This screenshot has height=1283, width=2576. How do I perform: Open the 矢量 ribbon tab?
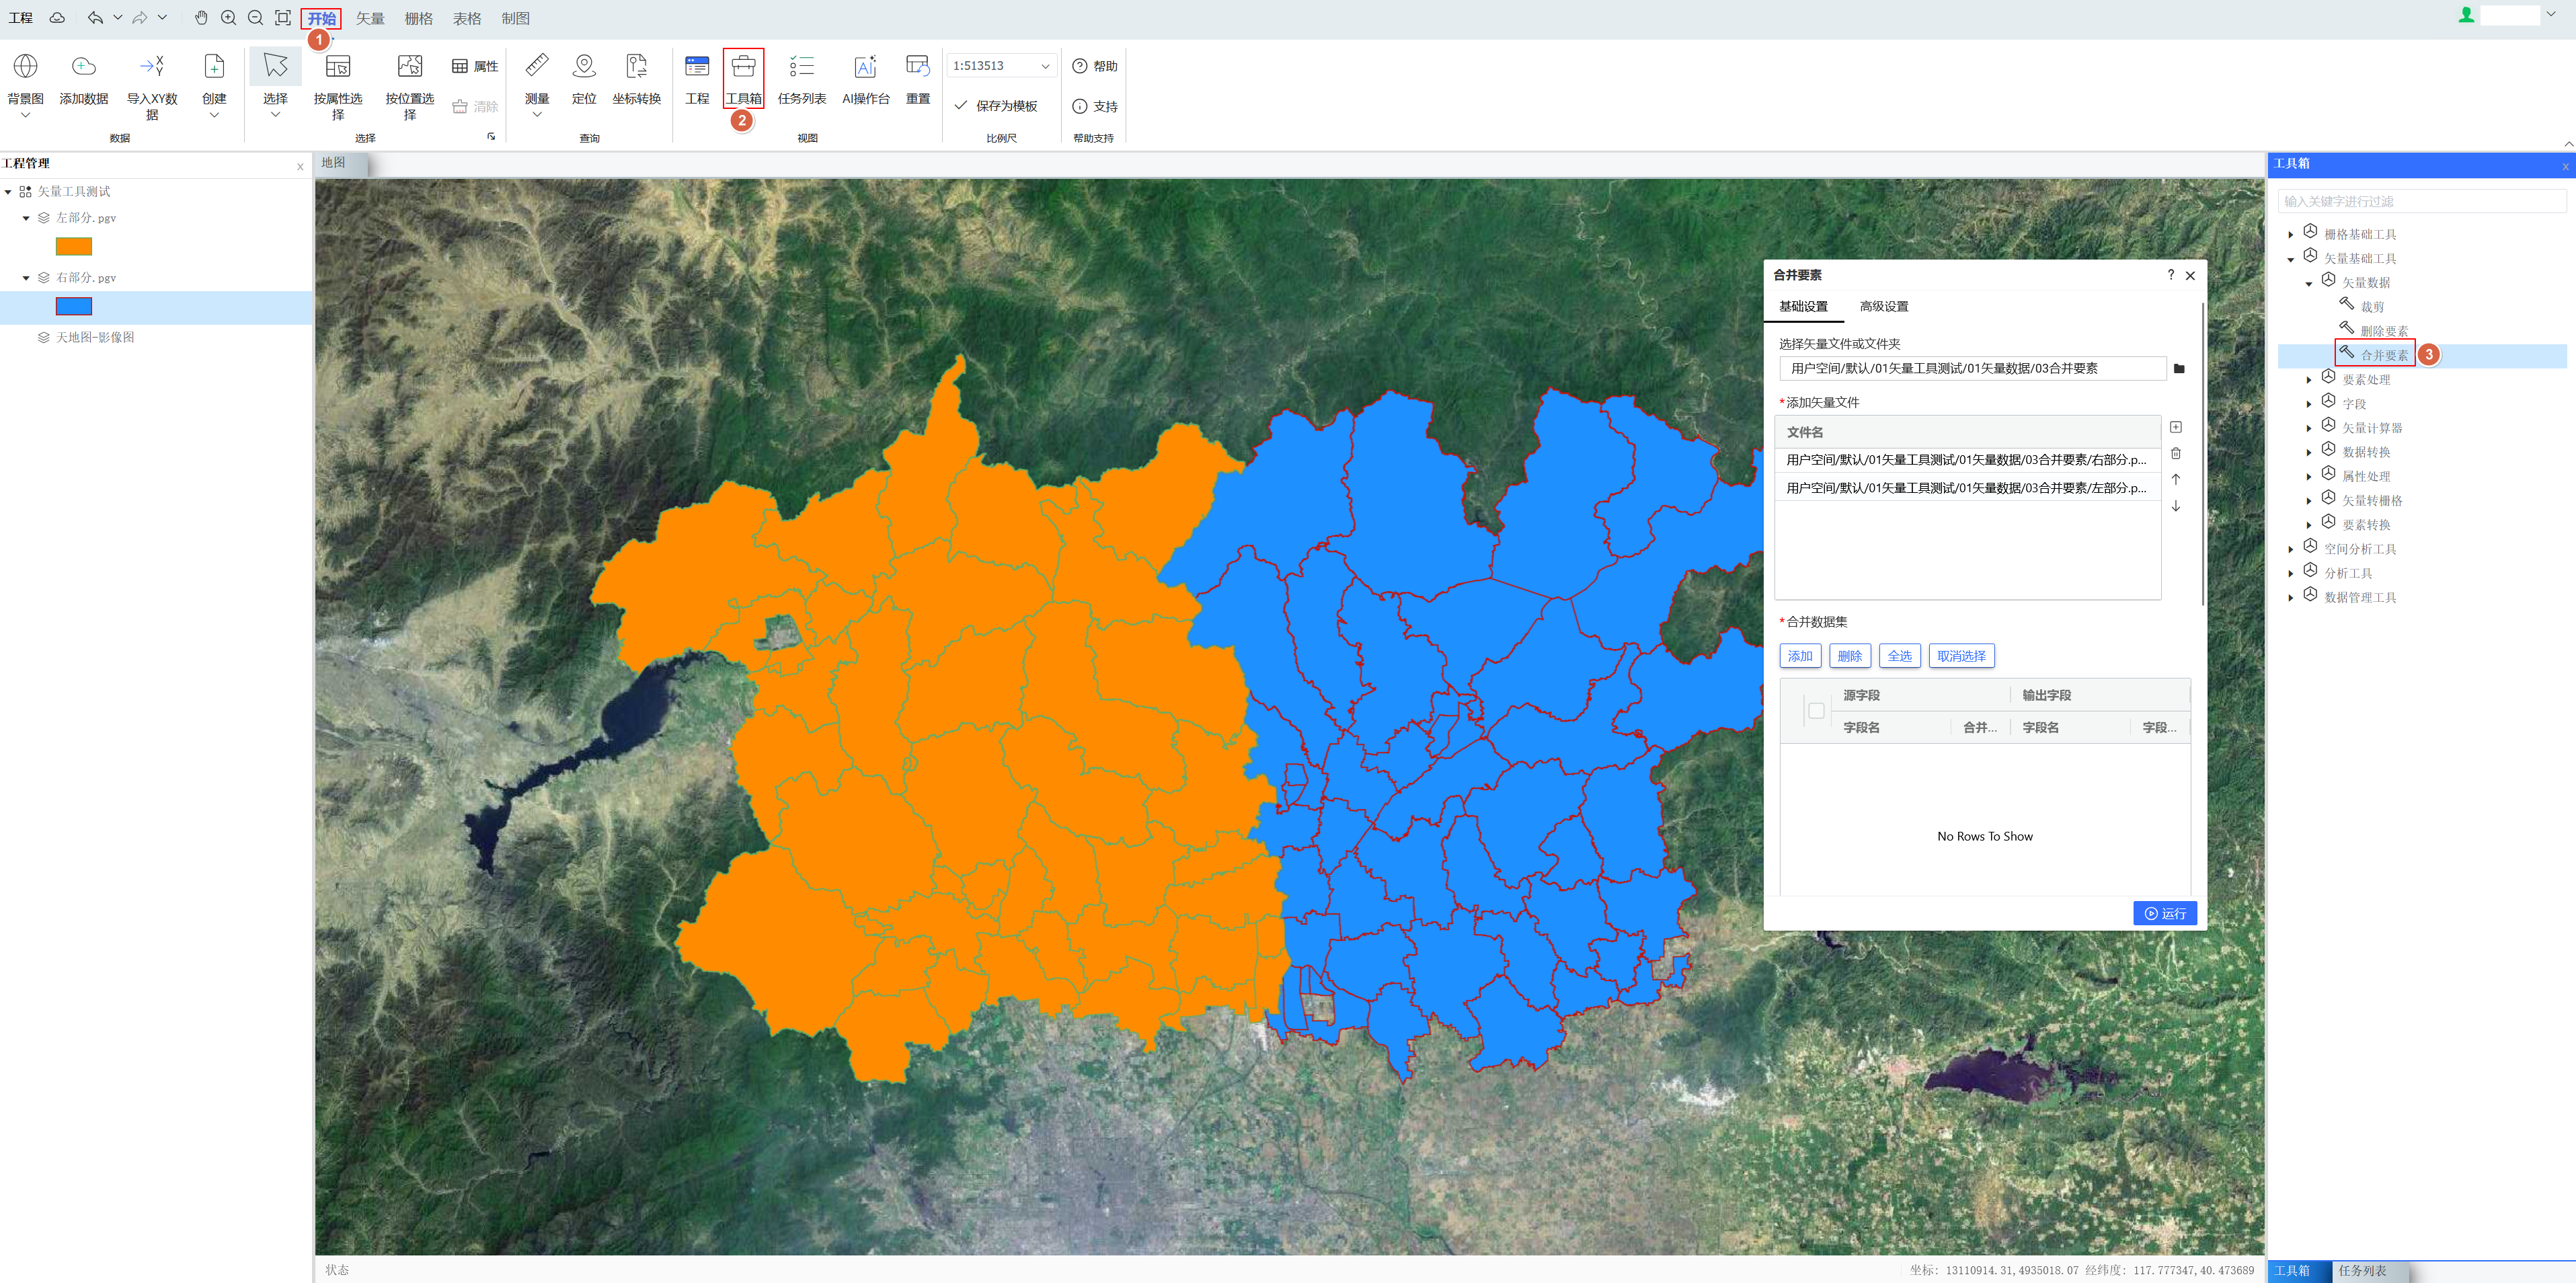click(370, 18)
